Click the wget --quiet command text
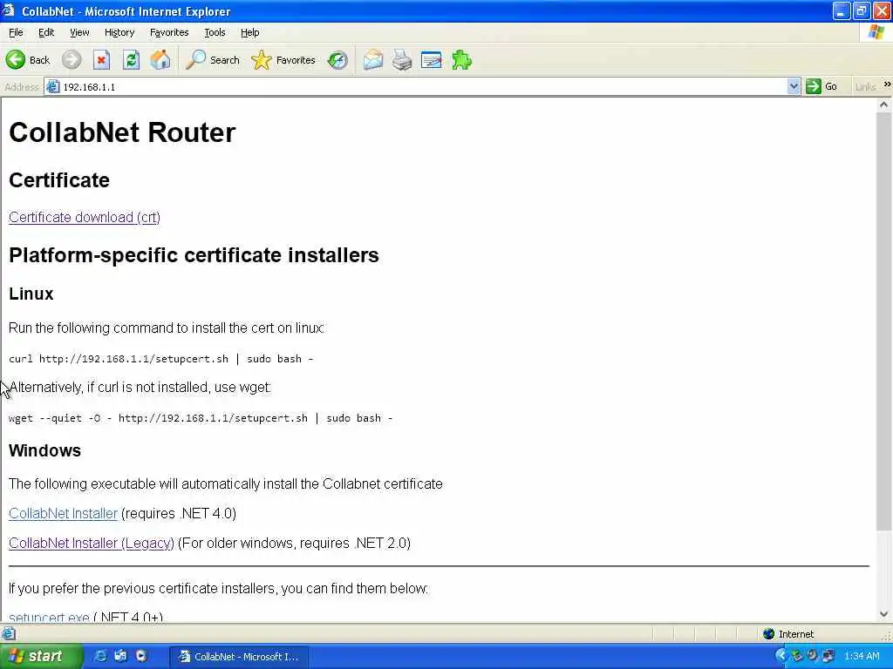893x669 pixels. click(201, 417)
